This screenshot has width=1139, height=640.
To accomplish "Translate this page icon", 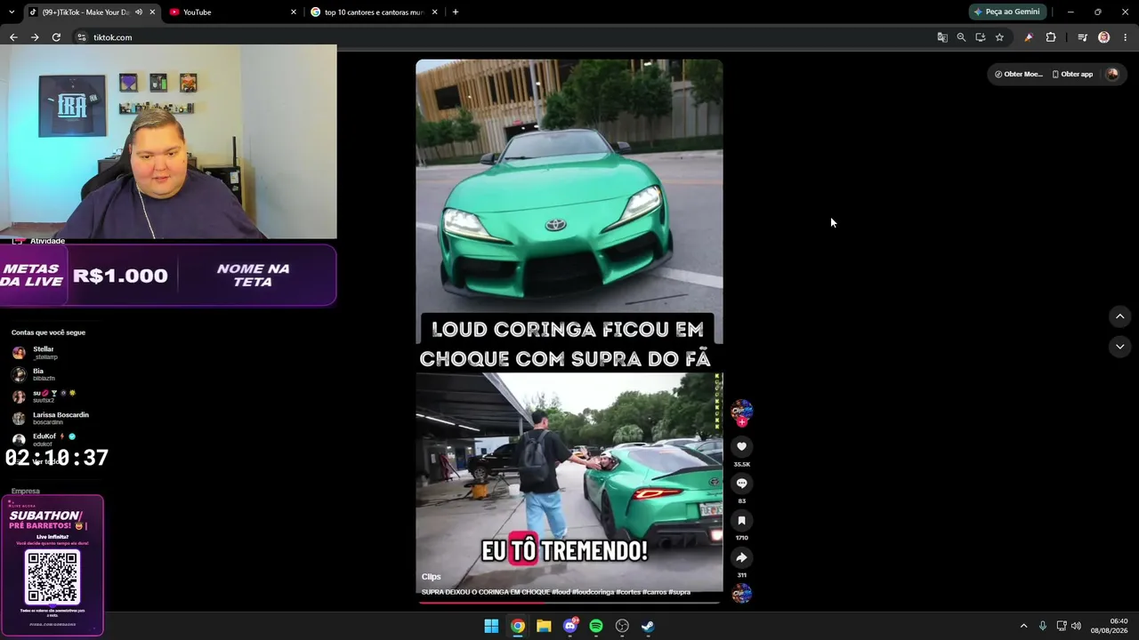I will [x=942, y=37].
